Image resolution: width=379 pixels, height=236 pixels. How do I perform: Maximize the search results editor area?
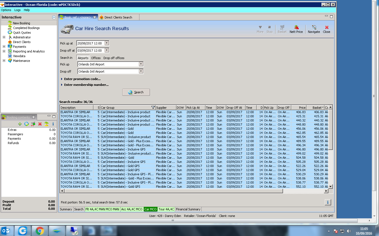pyautogui.click(x=331, y=17)
